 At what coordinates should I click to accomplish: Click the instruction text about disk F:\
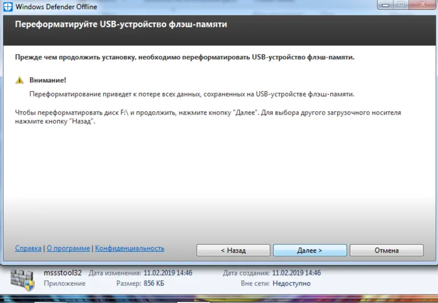pyautogui.click(x=208, y=117)
